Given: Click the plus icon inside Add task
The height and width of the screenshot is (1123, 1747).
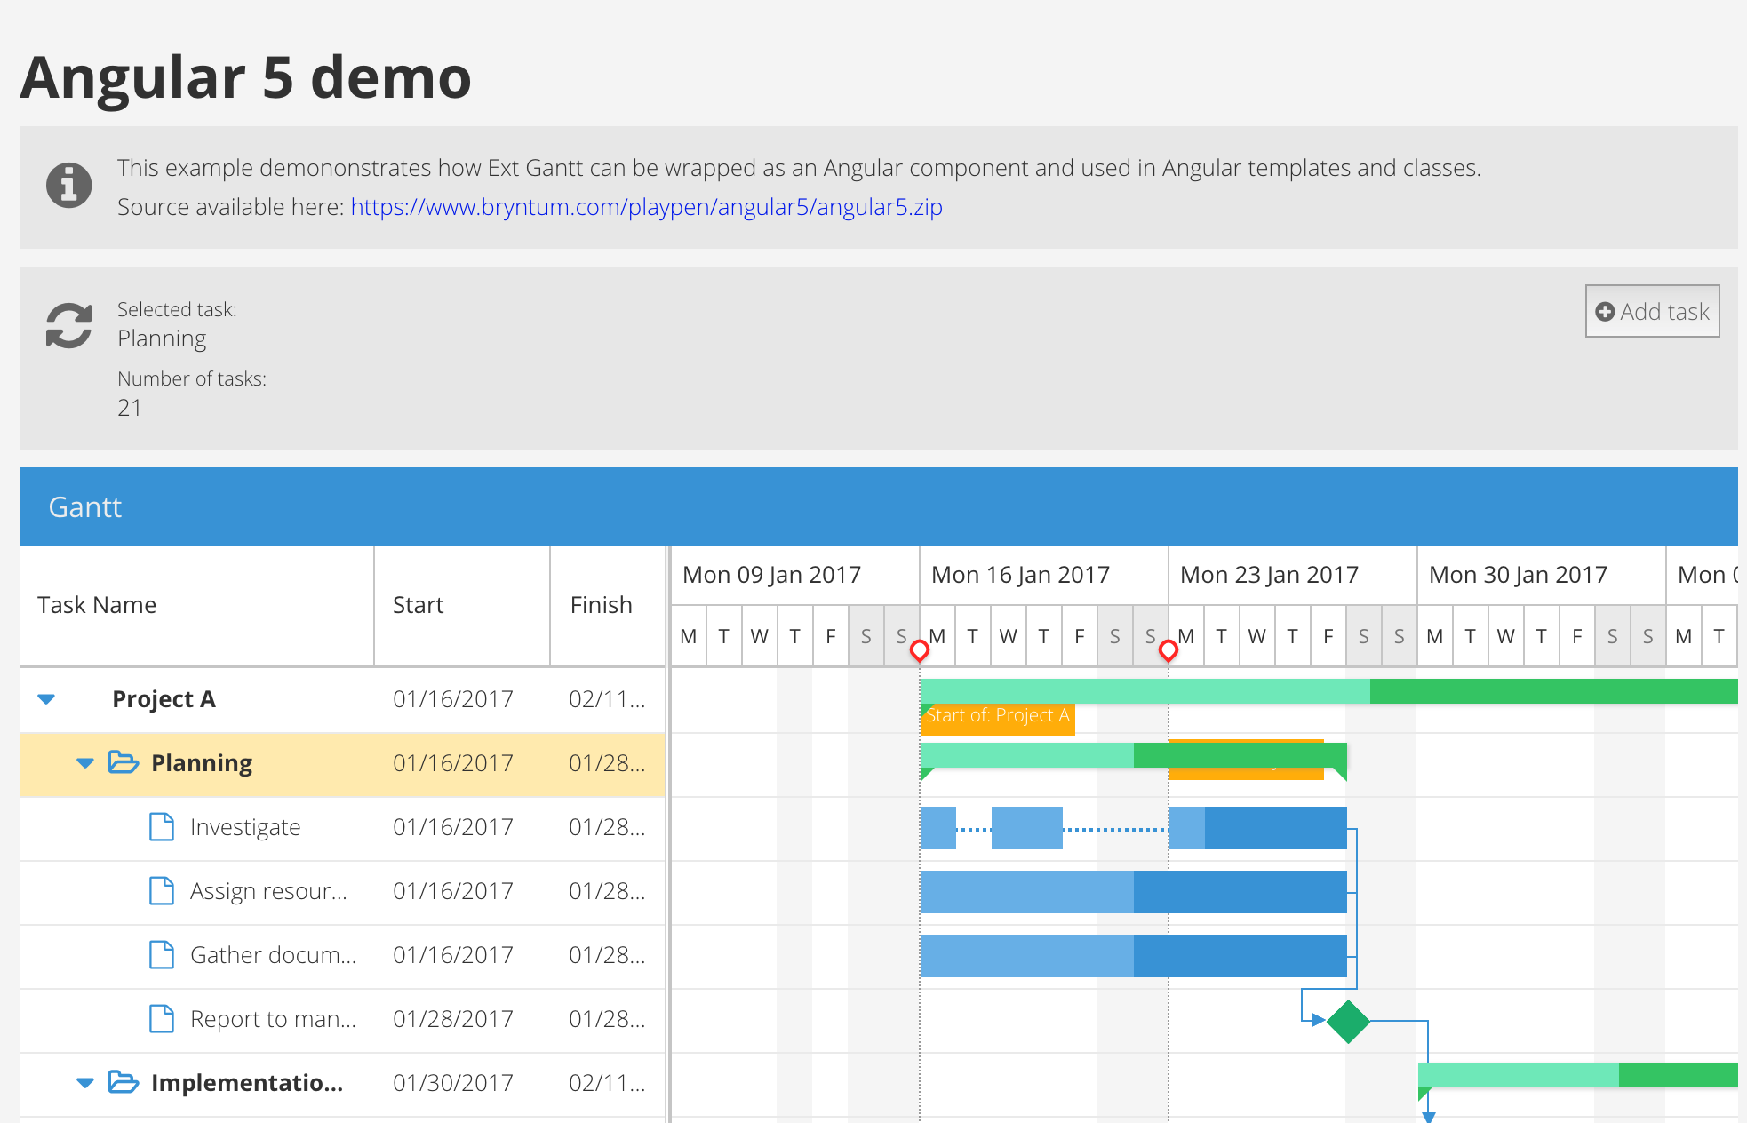Looking at the screenshot, I should click(x=1605, y=312).
